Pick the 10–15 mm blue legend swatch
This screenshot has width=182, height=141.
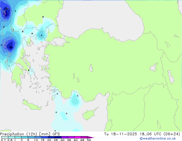click(x=38, y=137)
